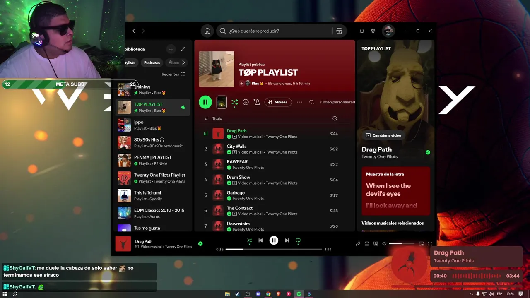Select the Álbumes filter chip
The width and height of the screenshot is (530, 298).
[173, 62]
